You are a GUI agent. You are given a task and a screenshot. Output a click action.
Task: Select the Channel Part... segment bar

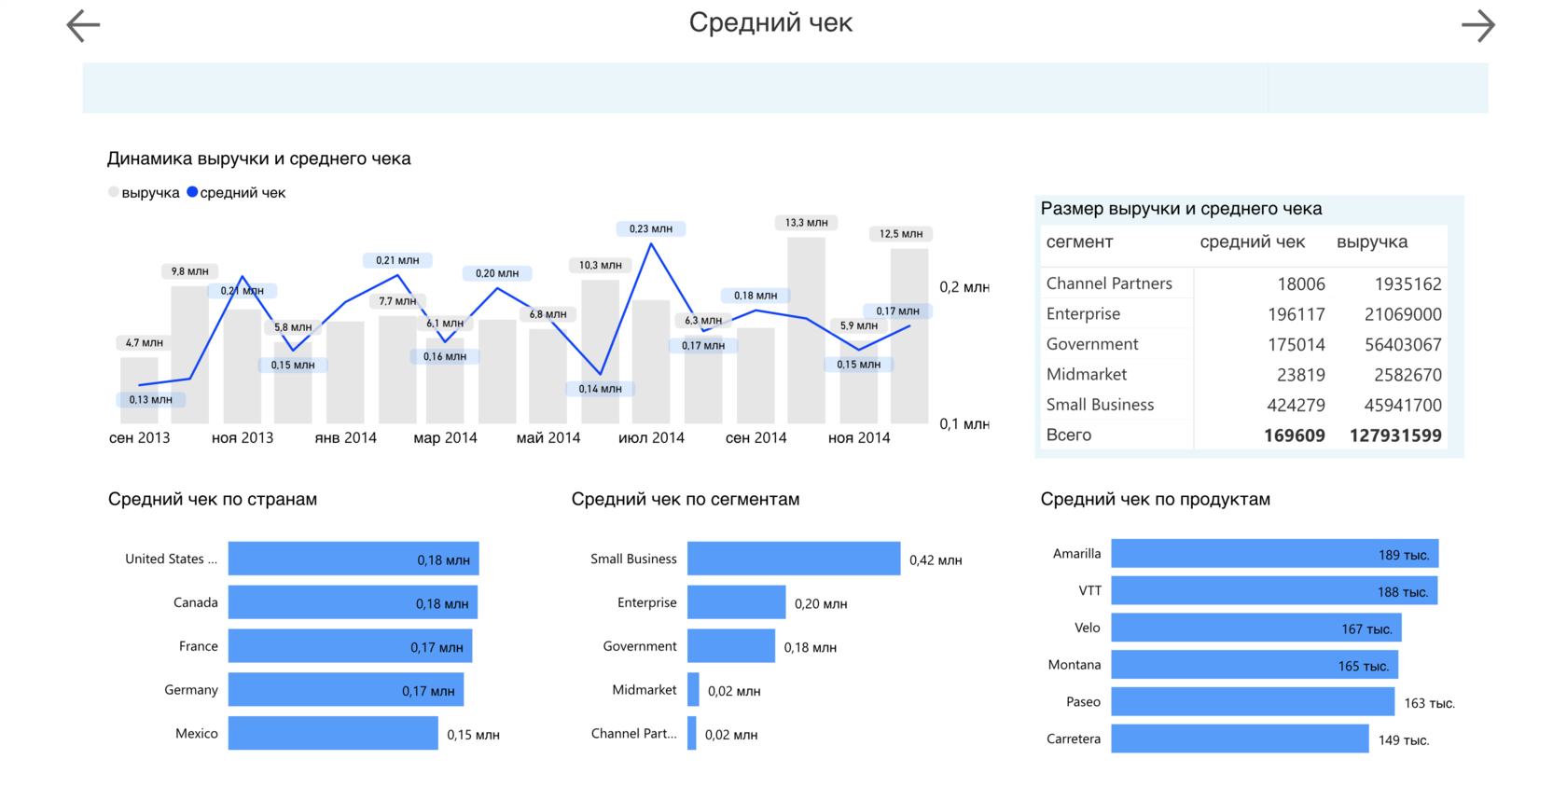(692, 733)
